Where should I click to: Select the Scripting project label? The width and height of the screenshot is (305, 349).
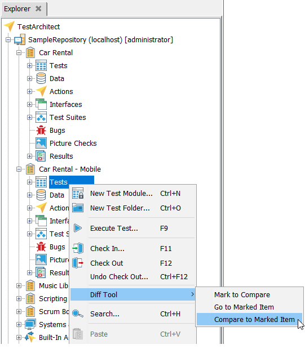[53, 299]
